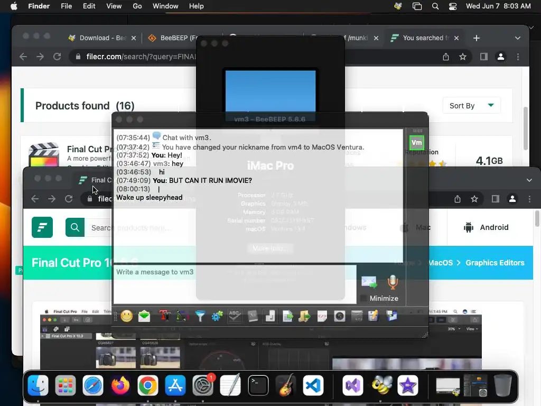Select the green Vm user avatar
Screen dimensions: 541x406
pyautogui.click(x=416, y=143)
